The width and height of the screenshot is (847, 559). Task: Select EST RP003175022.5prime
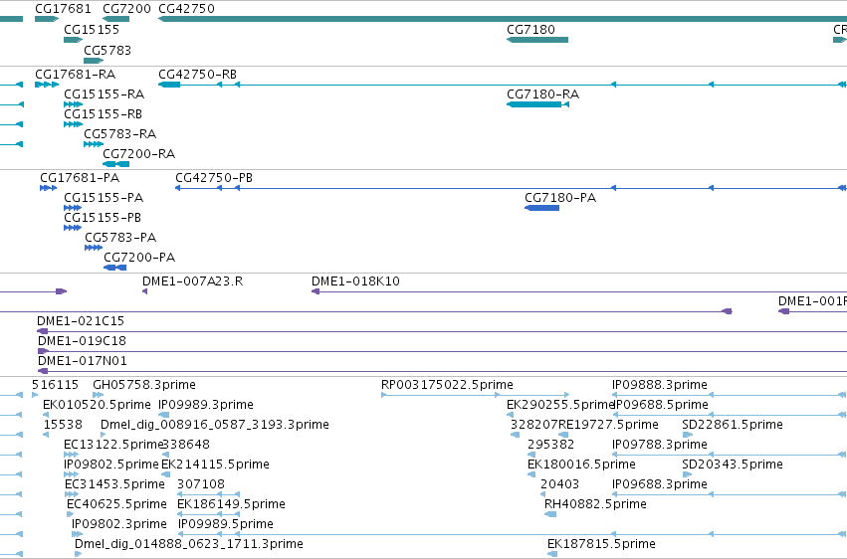tap(476, 395)
